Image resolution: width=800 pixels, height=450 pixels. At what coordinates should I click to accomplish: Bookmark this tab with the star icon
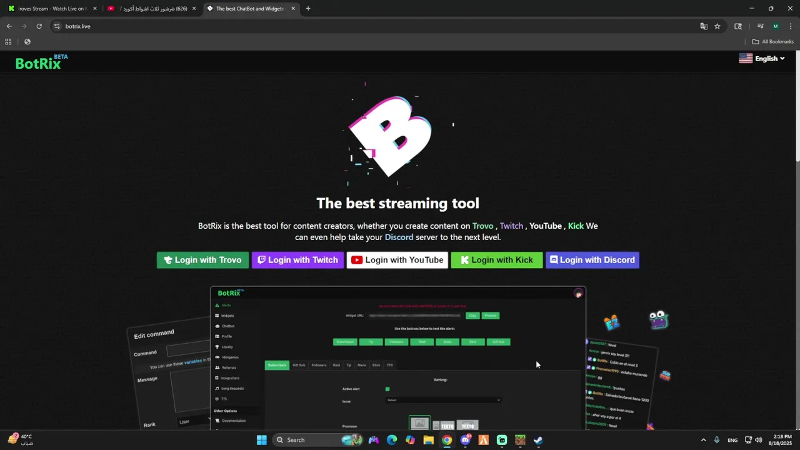[x=717, y=26]
